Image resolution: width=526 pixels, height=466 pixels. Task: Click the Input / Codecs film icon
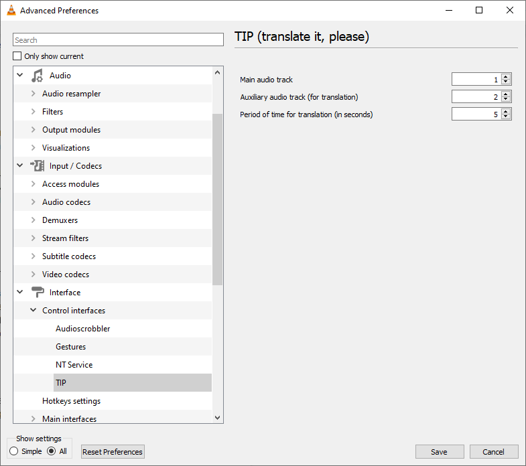click(x=37, y=165)
